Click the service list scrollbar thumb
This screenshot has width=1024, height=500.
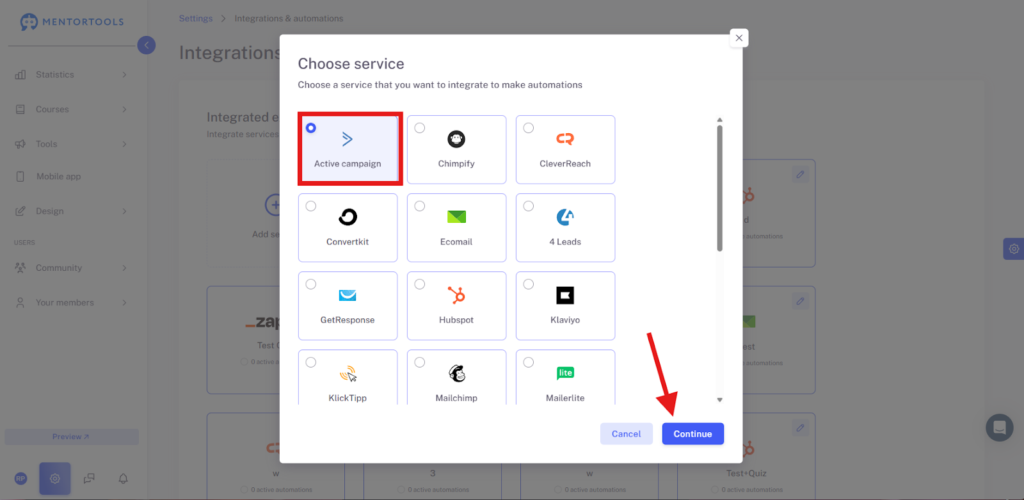click(720, 188)
